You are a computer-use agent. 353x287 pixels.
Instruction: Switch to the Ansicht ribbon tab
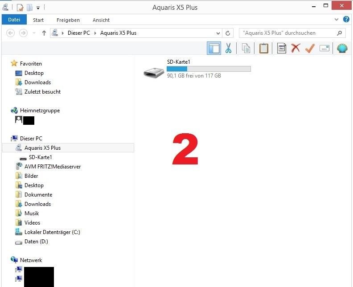[101, 20]
